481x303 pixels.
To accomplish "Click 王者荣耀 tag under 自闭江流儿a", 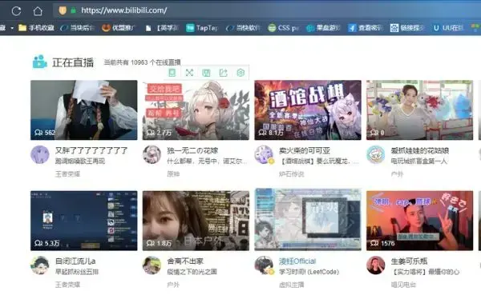I will click(x=67, y=285).
